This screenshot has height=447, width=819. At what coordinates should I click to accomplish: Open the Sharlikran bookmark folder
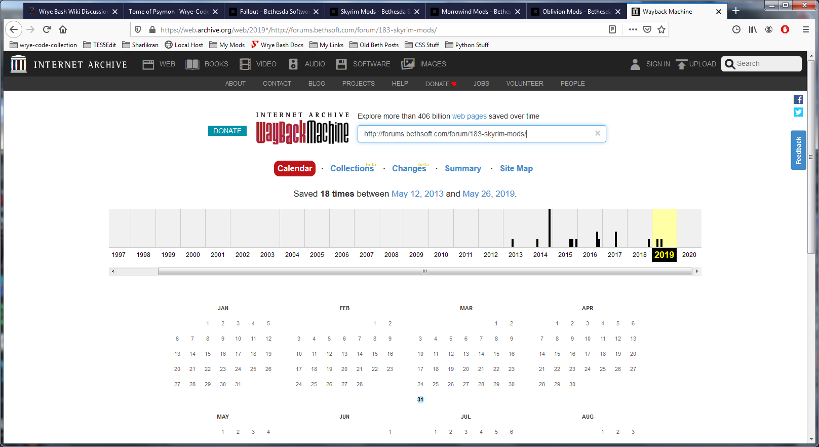tap(140, 45)
